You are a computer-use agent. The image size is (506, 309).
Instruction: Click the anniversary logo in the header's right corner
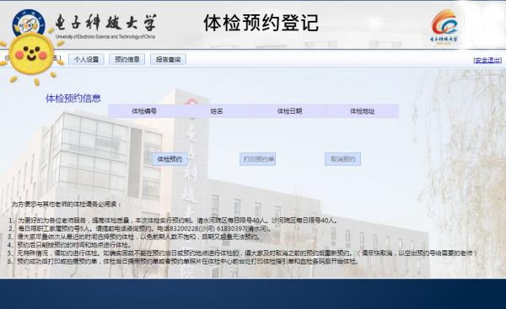pyautogui.click(x=445, y=26)
